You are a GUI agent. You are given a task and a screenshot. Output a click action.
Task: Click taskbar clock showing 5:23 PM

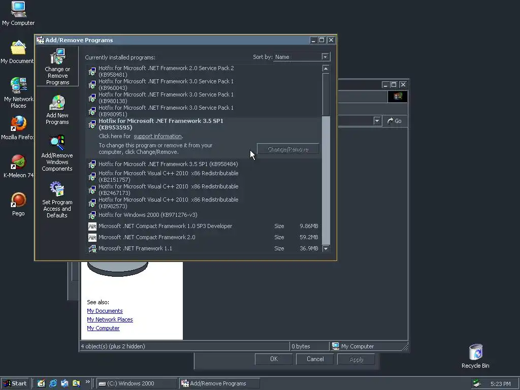point(500,384)
